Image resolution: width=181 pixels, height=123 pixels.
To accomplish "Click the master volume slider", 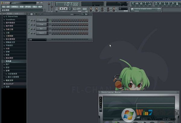I will click(49, 7).
